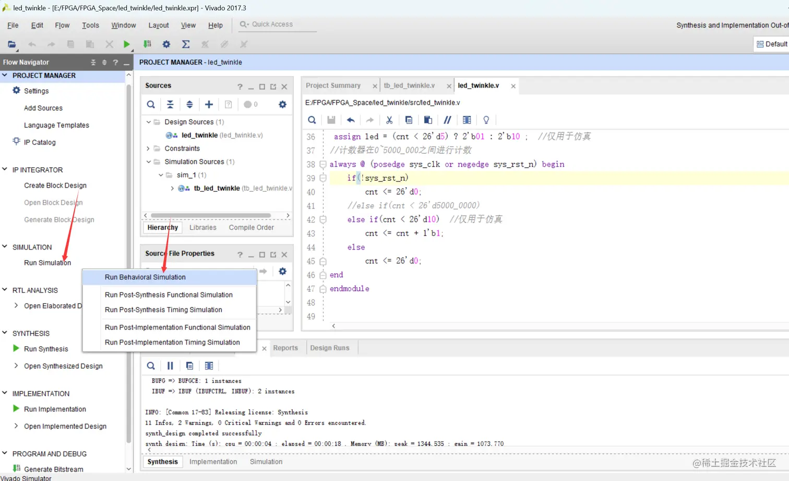Close the led_twinkle.v editor tab
Viewport: 789px width, 481px height.
tap(513, 86)
